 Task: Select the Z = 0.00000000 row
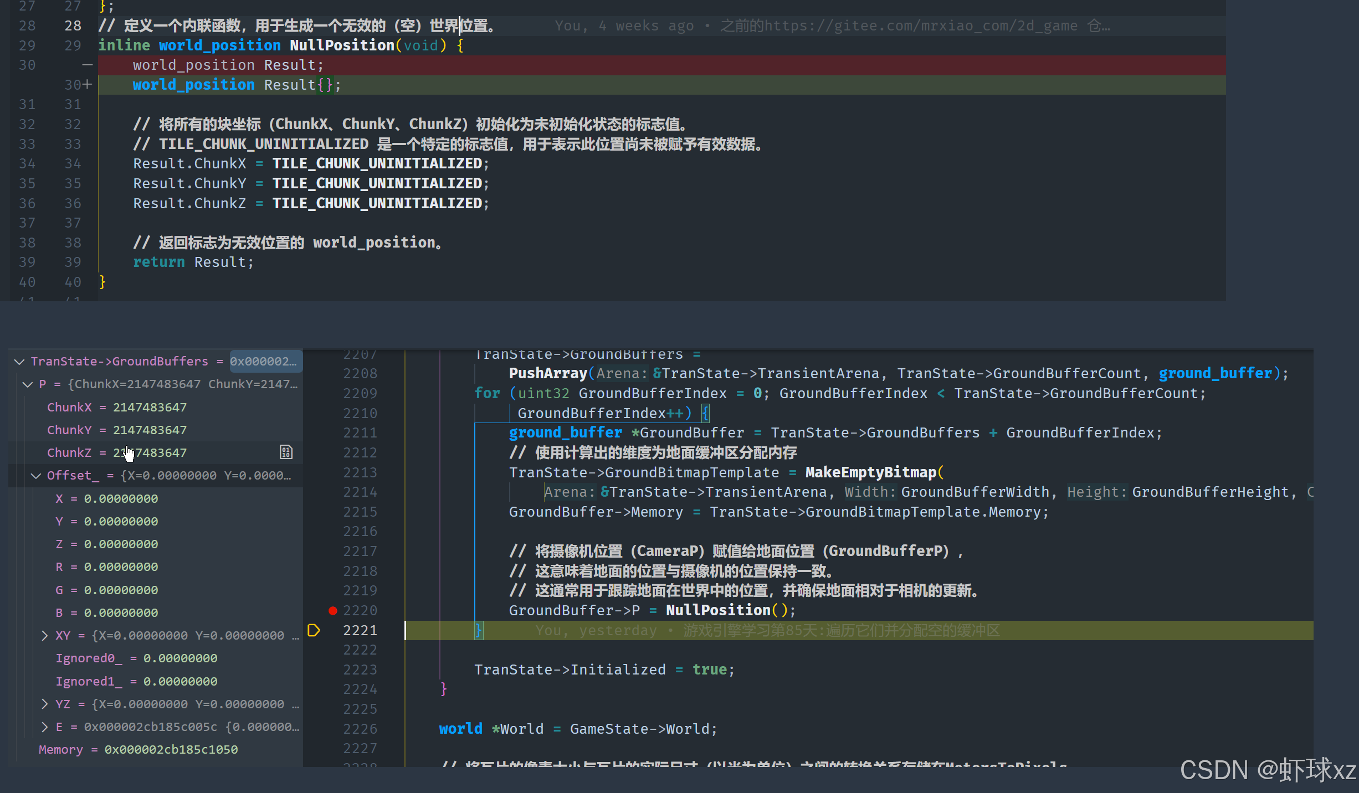point(156,544)
